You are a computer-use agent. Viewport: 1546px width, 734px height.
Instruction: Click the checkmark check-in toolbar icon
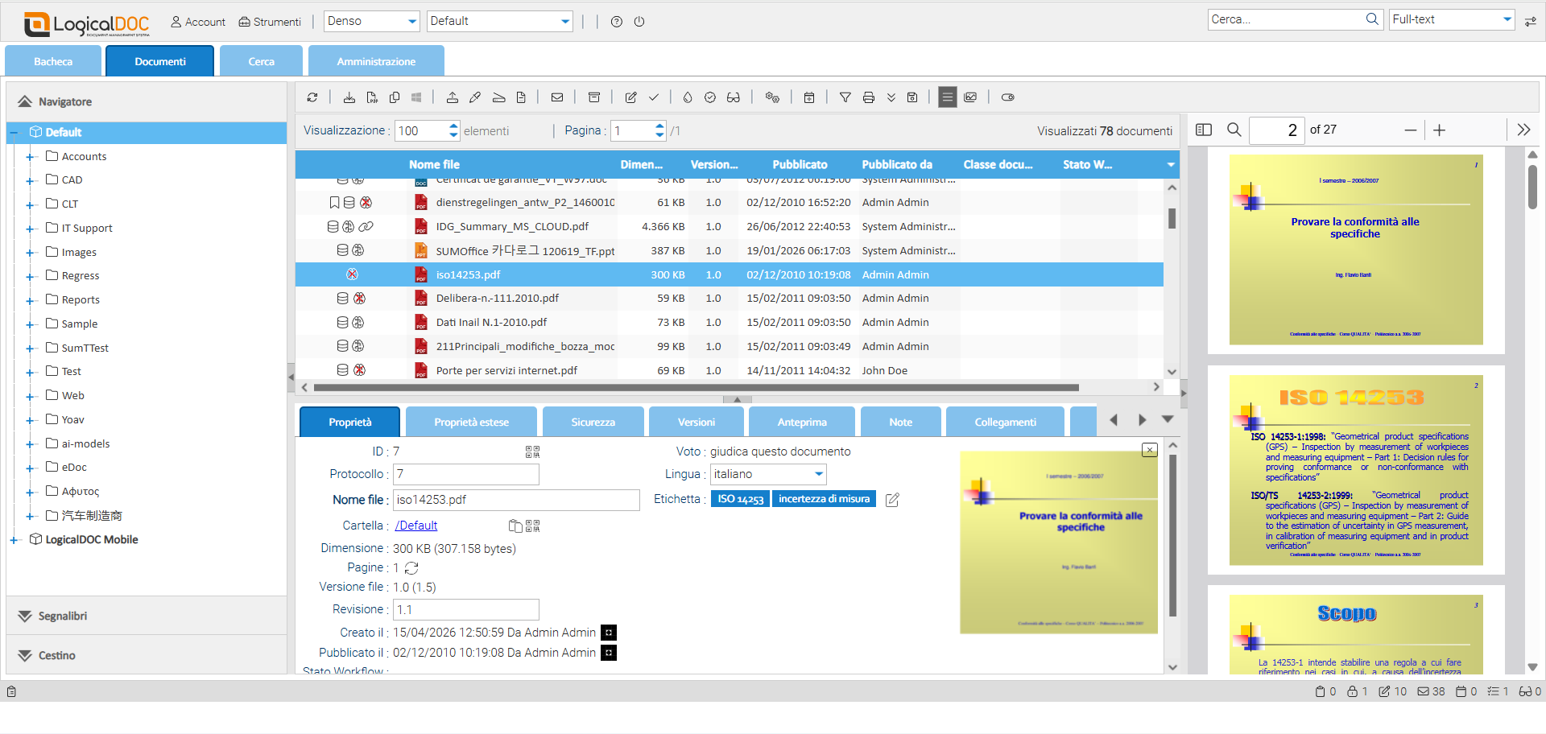654,97
